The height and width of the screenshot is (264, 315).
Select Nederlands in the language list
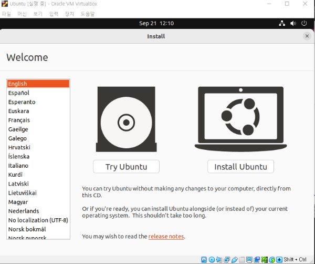[38, 211]
